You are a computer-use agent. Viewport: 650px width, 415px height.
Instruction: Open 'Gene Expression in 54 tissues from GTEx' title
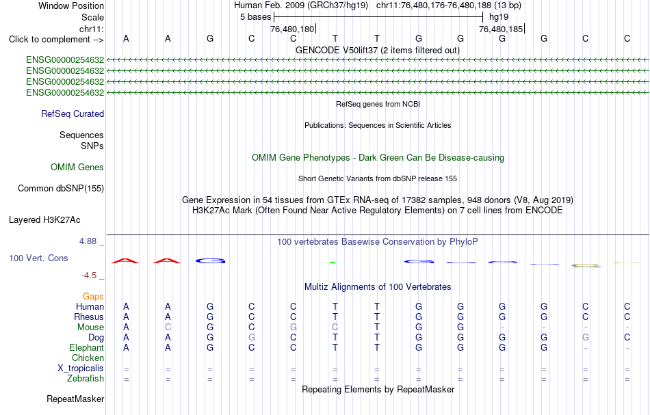(378, 200)
